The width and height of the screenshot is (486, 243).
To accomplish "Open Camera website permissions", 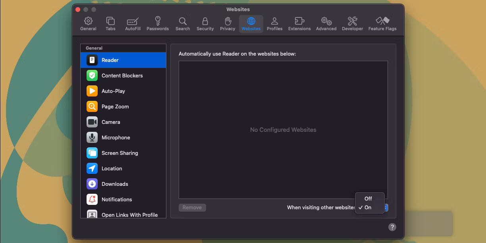I will [x=92, y=122].
